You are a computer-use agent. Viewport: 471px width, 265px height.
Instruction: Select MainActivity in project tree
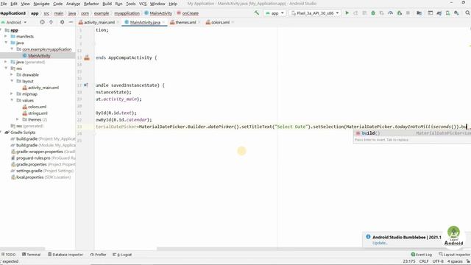coord(39,56)
